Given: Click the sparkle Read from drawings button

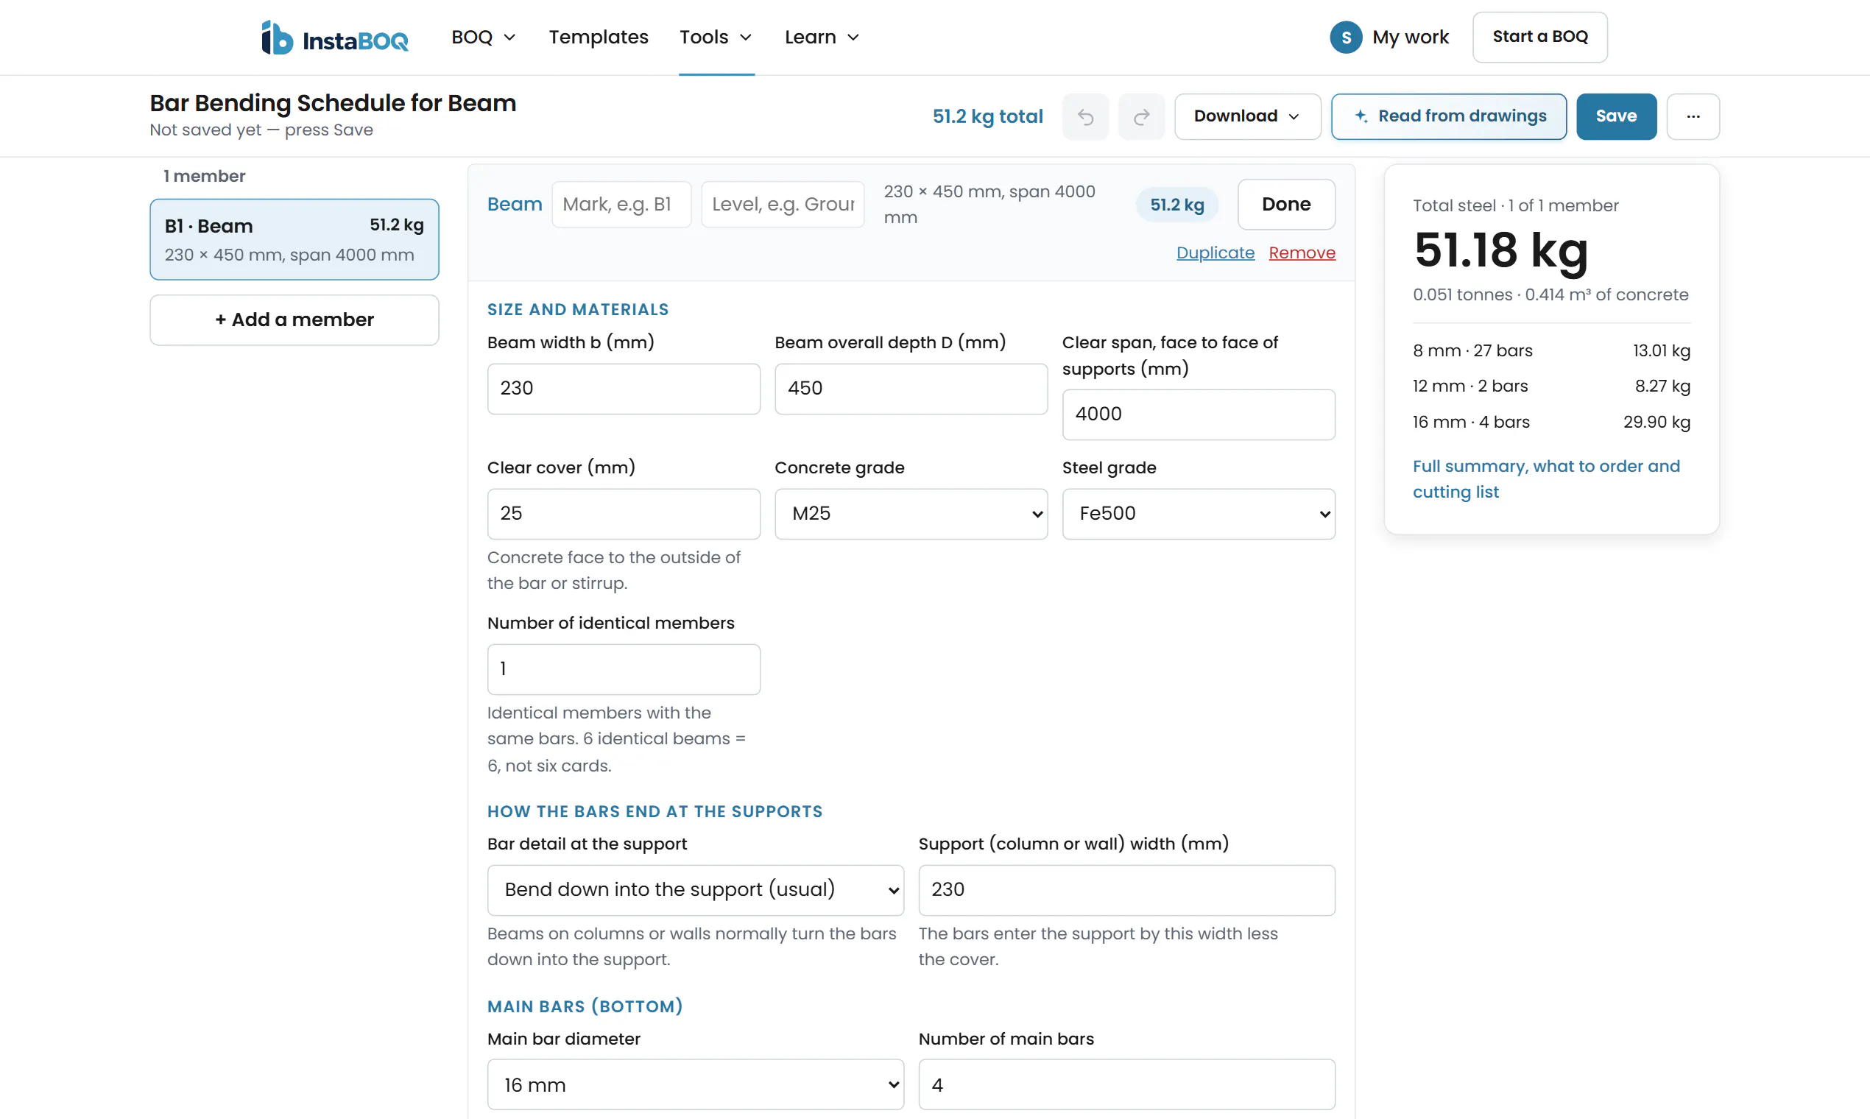Looking at the screenshot, I should click(x=1448, y=117).
